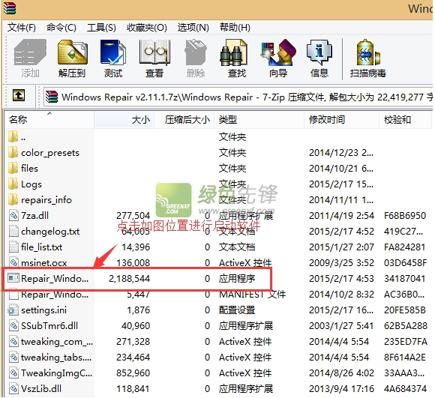Click the 扫描病毒 (Scan Virus) icon
Viewport: 435px width, 398px height.
(367, 52)
